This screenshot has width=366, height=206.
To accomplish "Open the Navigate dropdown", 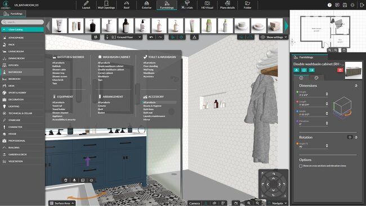I will tap(277, 203).
